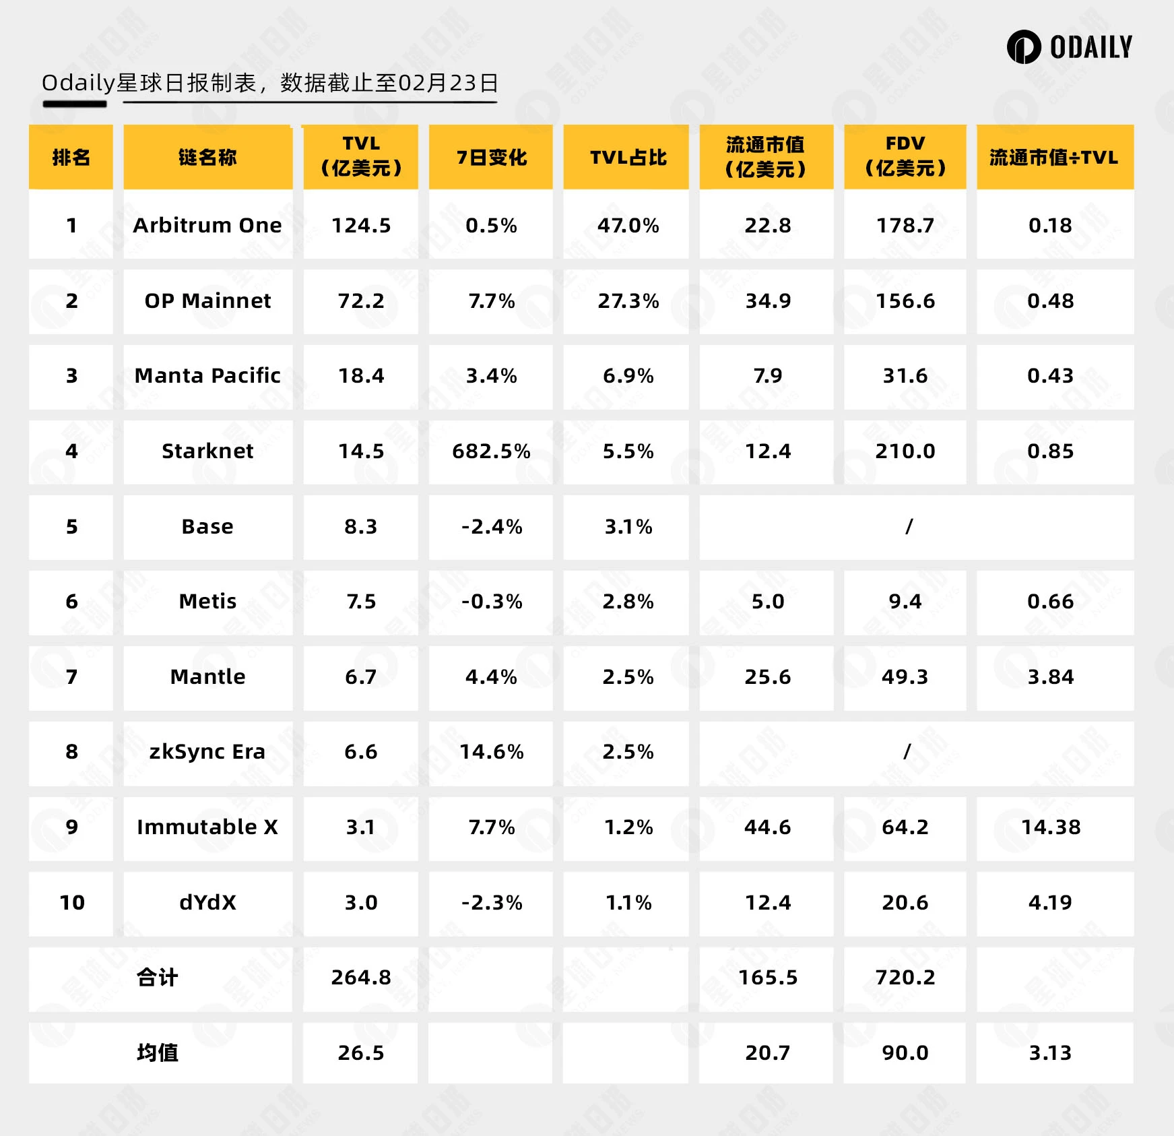Click the ODAILY logo icon
Screen dimensions: 1174x1136
tap(1023, 47)
